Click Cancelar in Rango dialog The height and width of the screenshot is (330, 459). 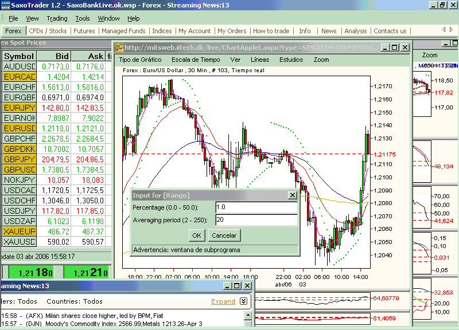pyautogui.click(x=224, y=235)
